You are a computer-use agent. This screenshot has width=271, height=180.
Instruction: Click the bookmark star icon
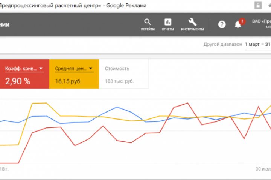click(x=268, y=6)
